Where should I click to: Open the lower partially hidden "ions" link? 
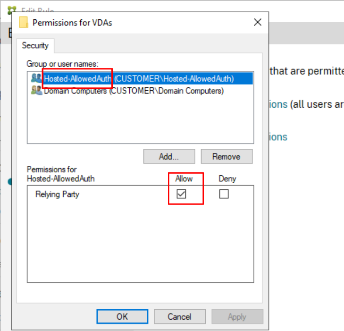[277, 137]
